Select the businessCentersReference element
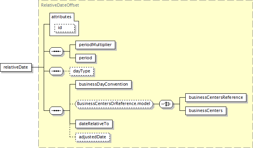This screenshot has width=253, height=148. 216,97
